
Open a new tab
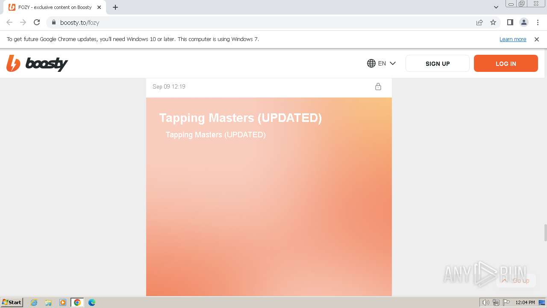click(115, 7)
